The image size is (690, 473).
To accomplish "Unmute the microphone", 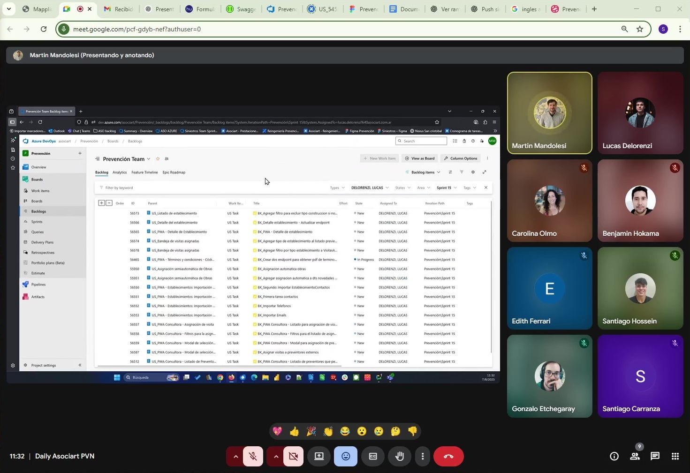I will (253, 456).
